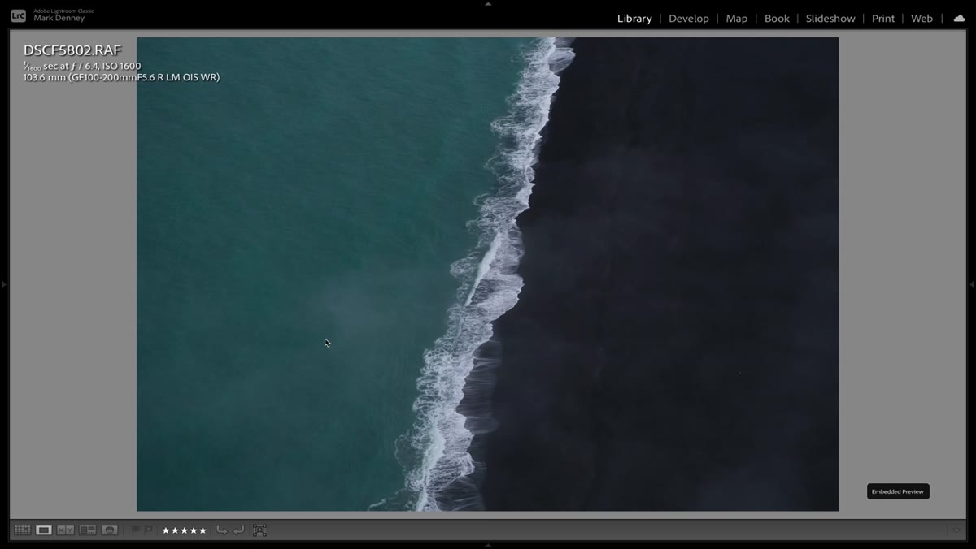
Task: Switch to Survey view
Action: [88, 530]
